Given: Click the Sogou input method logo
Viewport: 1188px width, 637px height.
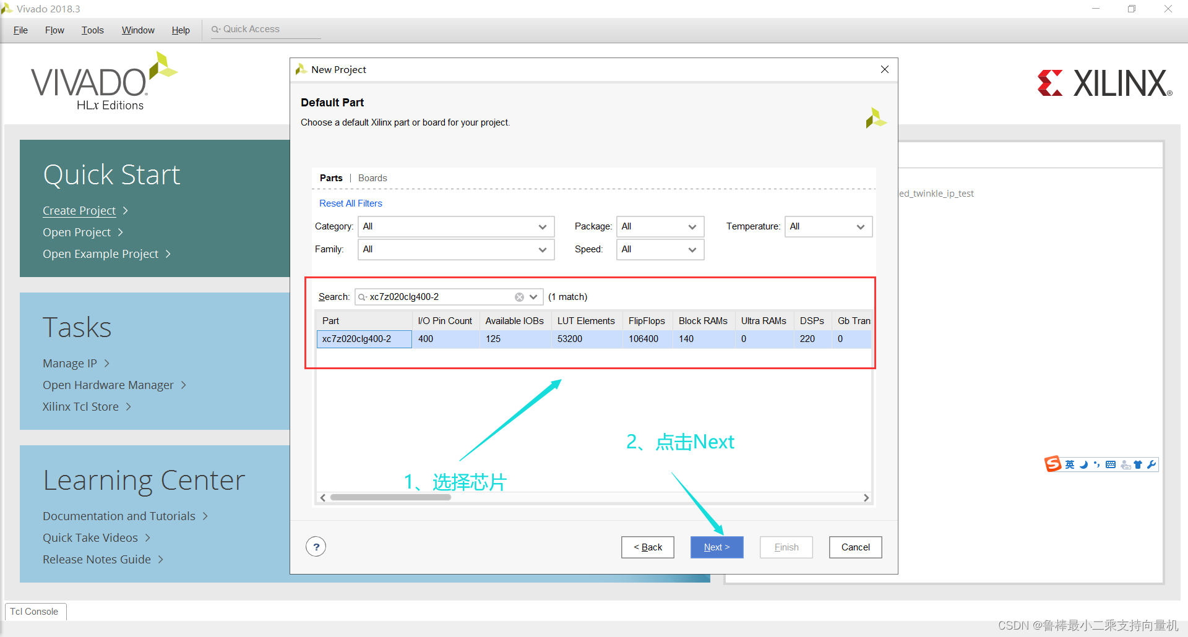Looking at the screenshot, I should [x=1052, y=464].
